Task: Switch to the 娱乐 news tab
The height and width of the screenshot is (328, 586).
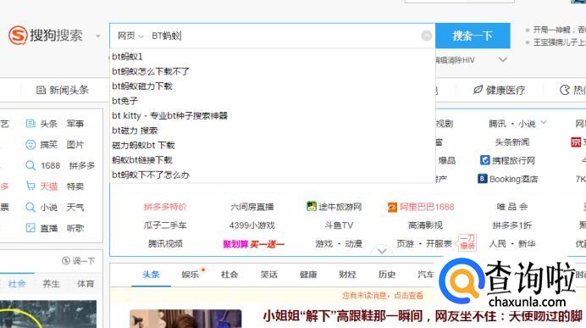Action: pyautogui.click(x=191, y=275)
